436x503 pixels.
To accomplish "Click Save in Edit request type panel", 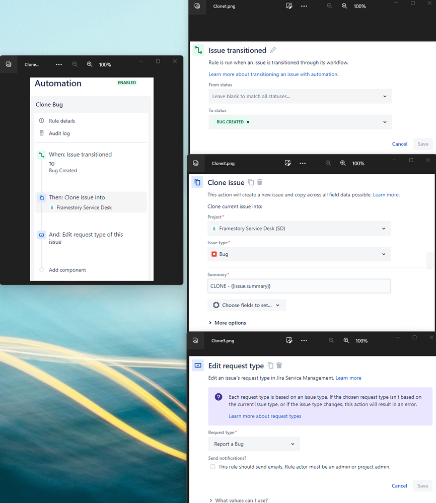I will 422,486.
